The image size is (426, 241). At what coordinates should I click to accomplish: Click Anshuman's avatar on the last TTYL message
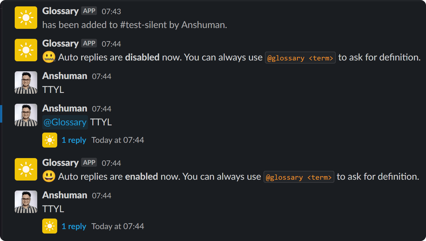pos(26,202)
